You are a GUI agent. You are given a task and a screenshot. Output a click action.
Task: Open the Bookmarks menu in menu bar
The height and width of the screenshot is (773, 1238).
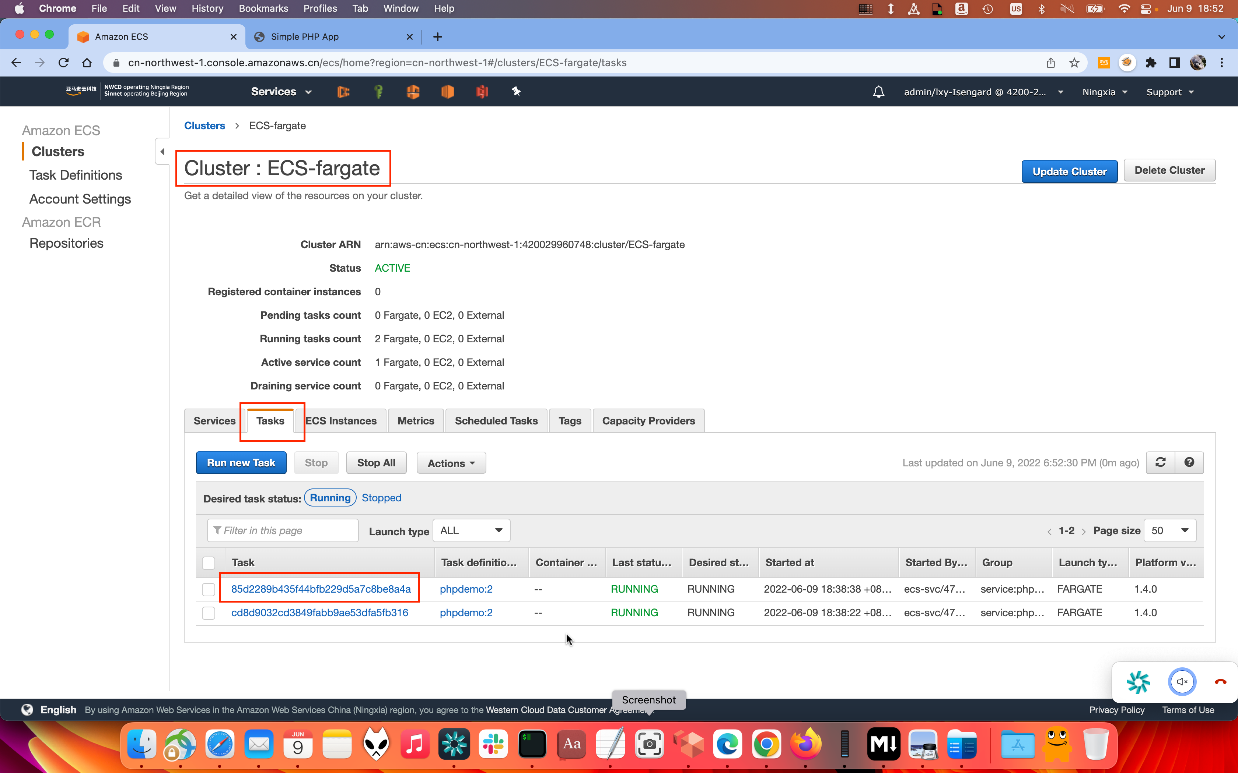point(263,8)
